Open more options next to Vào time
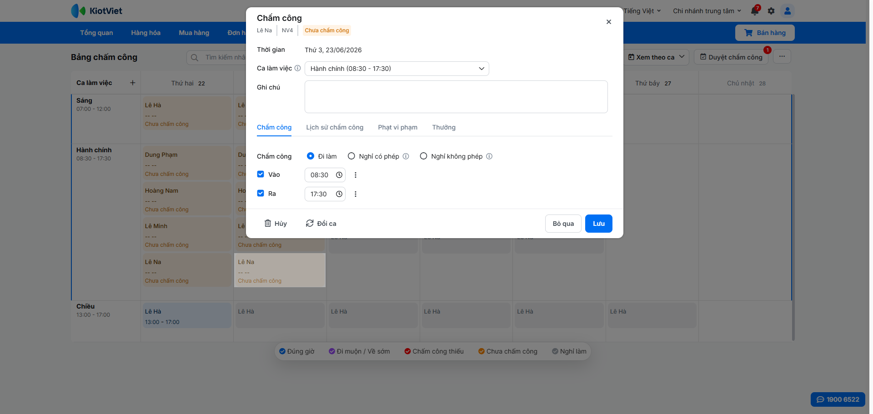The height and width of the screenshot is (414, 873). (x=356, y=175)
